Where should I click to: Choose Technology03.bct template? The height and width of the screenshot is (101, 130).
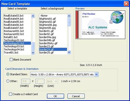coord(17,47)
